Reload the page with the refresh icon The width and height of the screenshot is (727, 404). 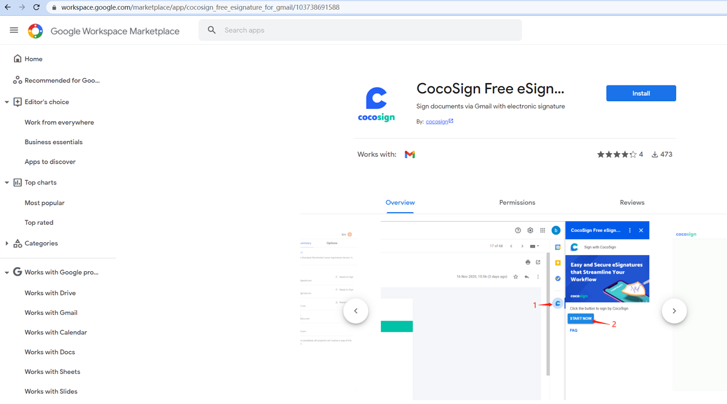point(36,7)
